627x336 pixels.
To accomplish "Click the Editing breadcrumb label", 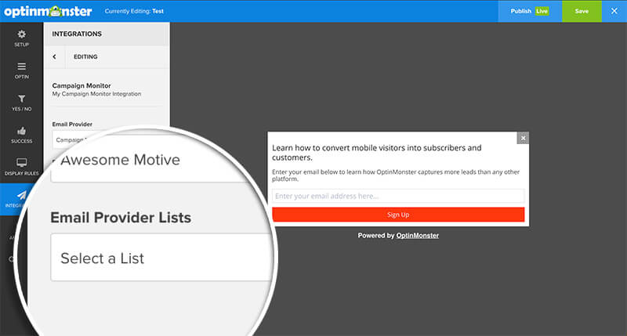I will pyautogui.click(x=85, y=56).
